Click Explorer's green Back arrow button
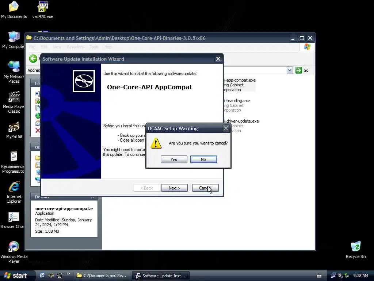Image resolution: width=374 pixels, height=281 pixels. [33, 59]
